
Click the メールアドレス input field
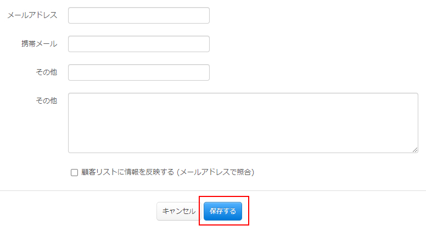139,15
